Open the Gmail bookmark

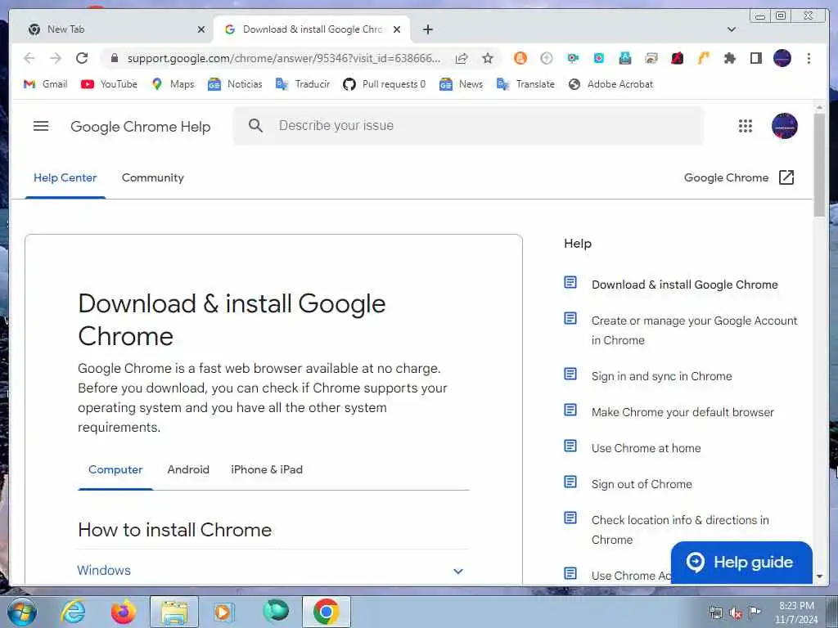coord(46,84)
